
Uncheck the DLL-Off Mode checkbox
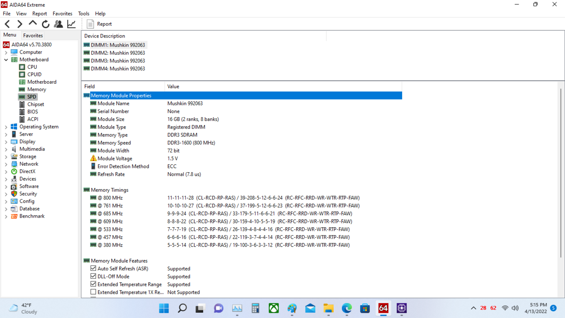(x=93, y=276)
